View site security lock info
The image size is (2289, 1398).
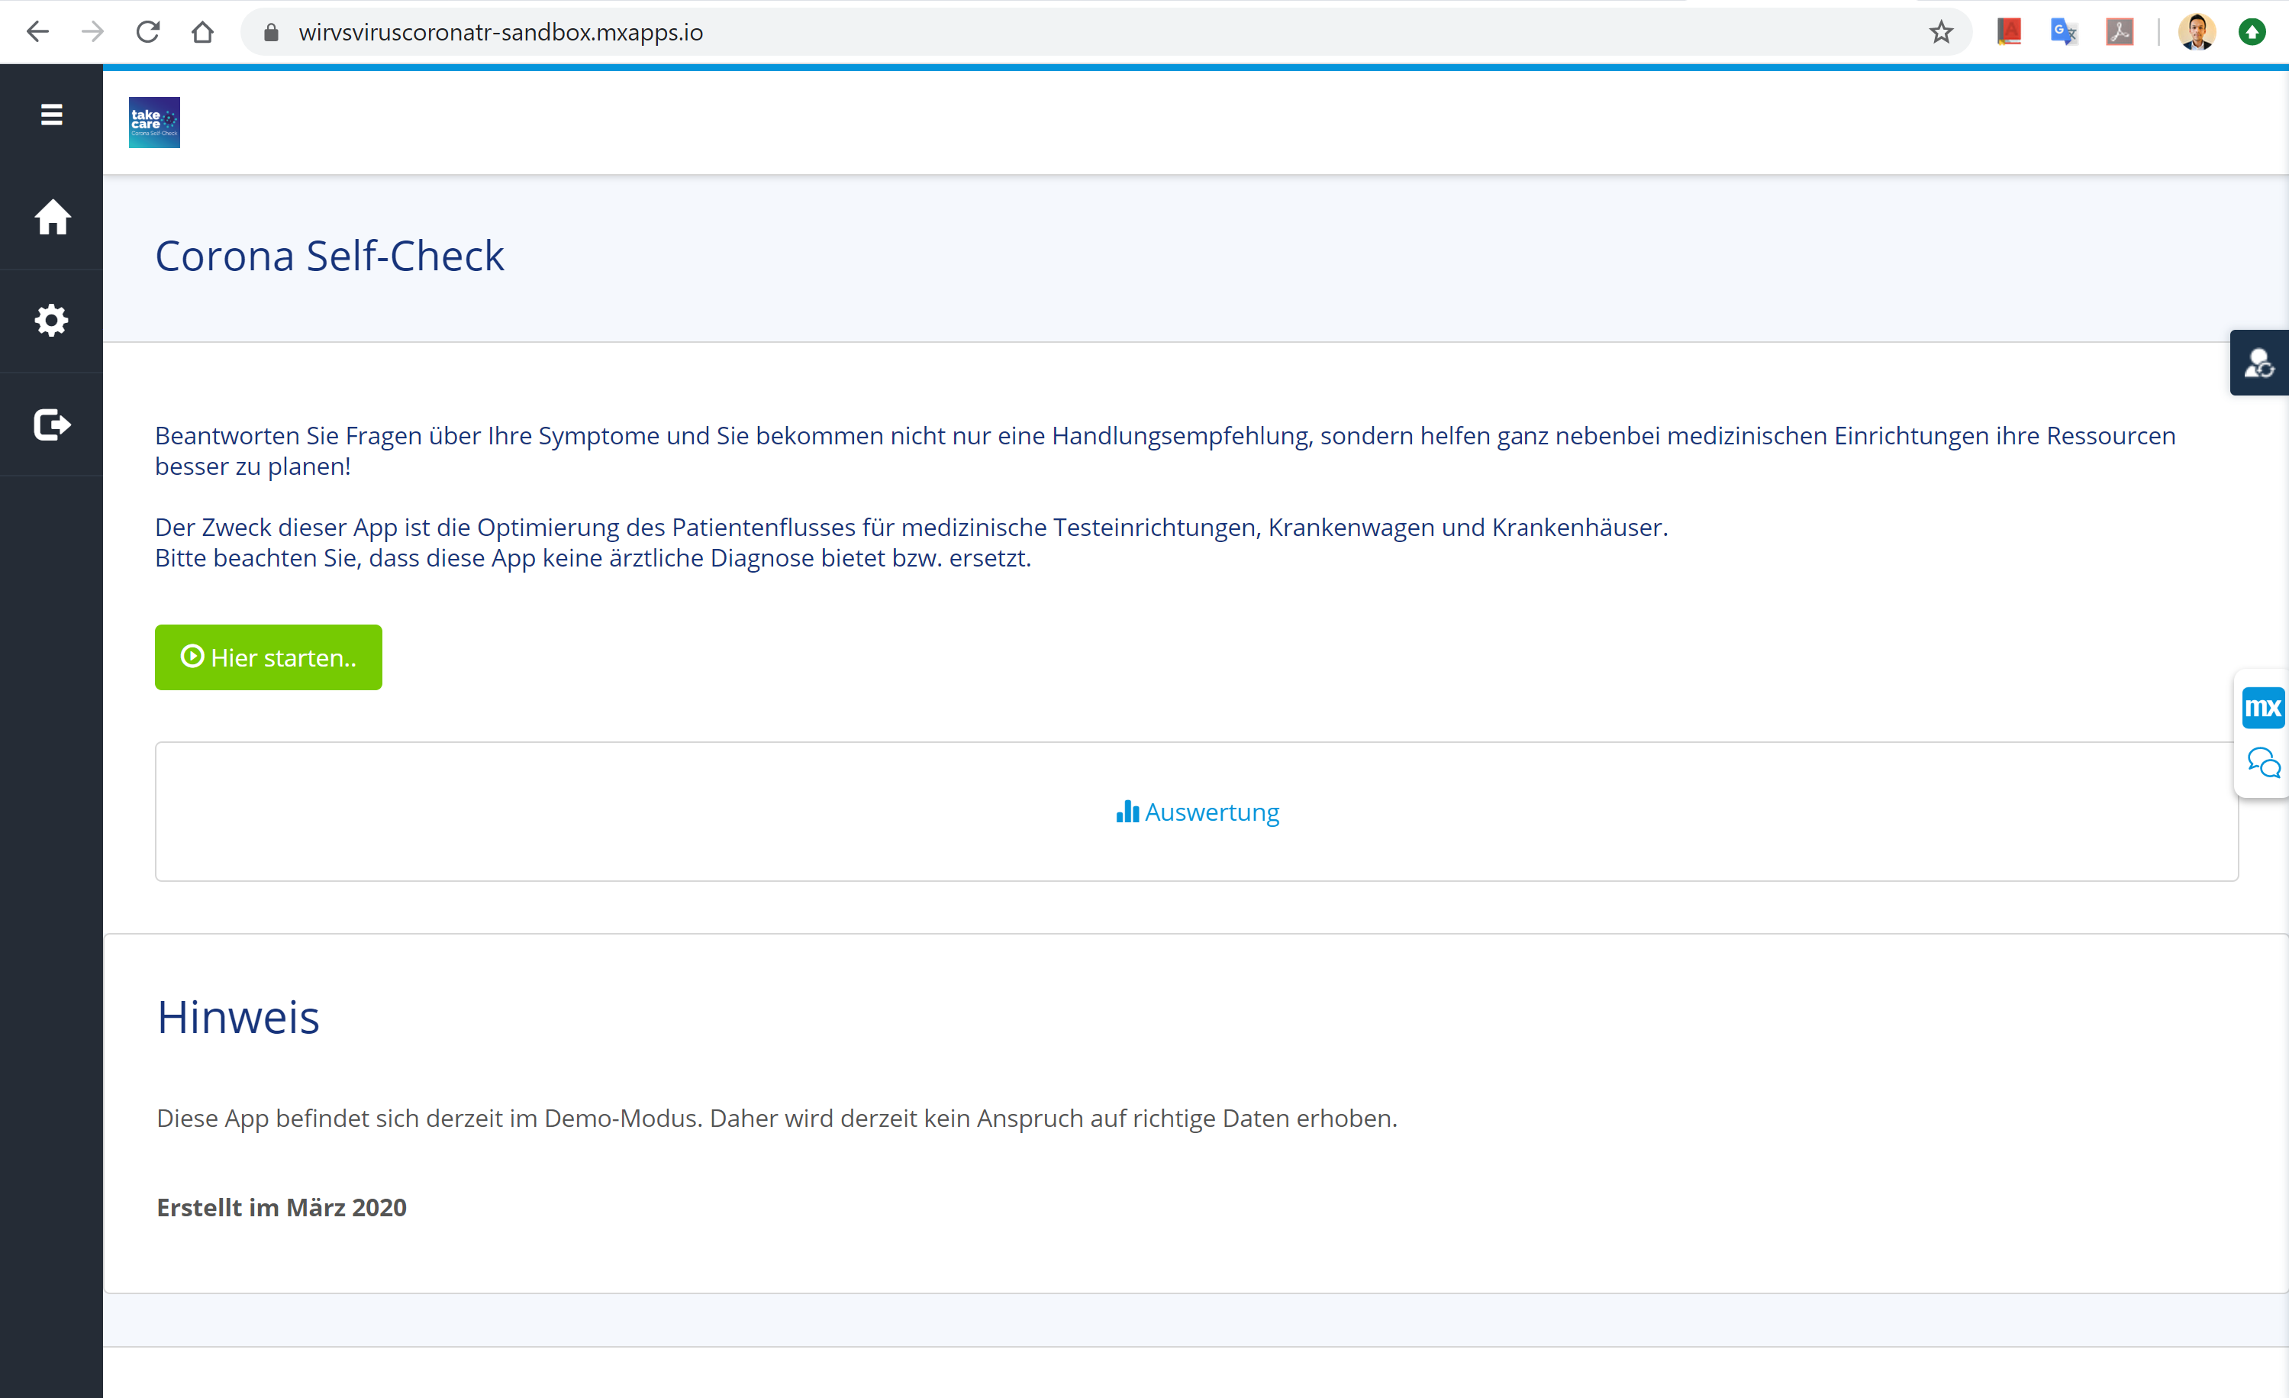[271, 33]
